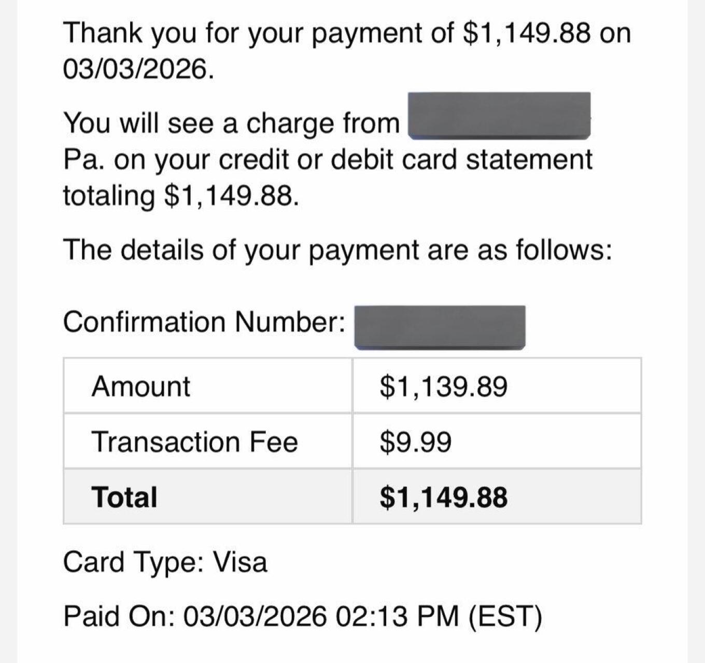The width and height of the screenshot is (705, 663).
Task: Click the "Paid On:" label
Action: click(x=119, y=616)
